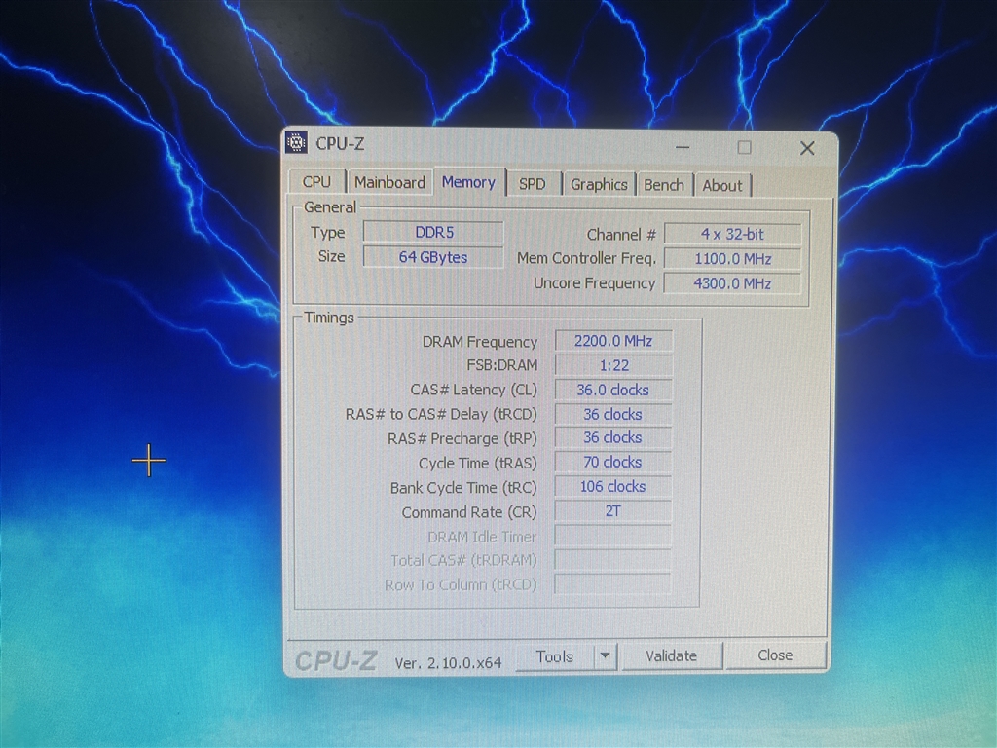Viewport: 997px width, 748px height.
Task: Open the About tab
Action: click(x=722, y=186)
